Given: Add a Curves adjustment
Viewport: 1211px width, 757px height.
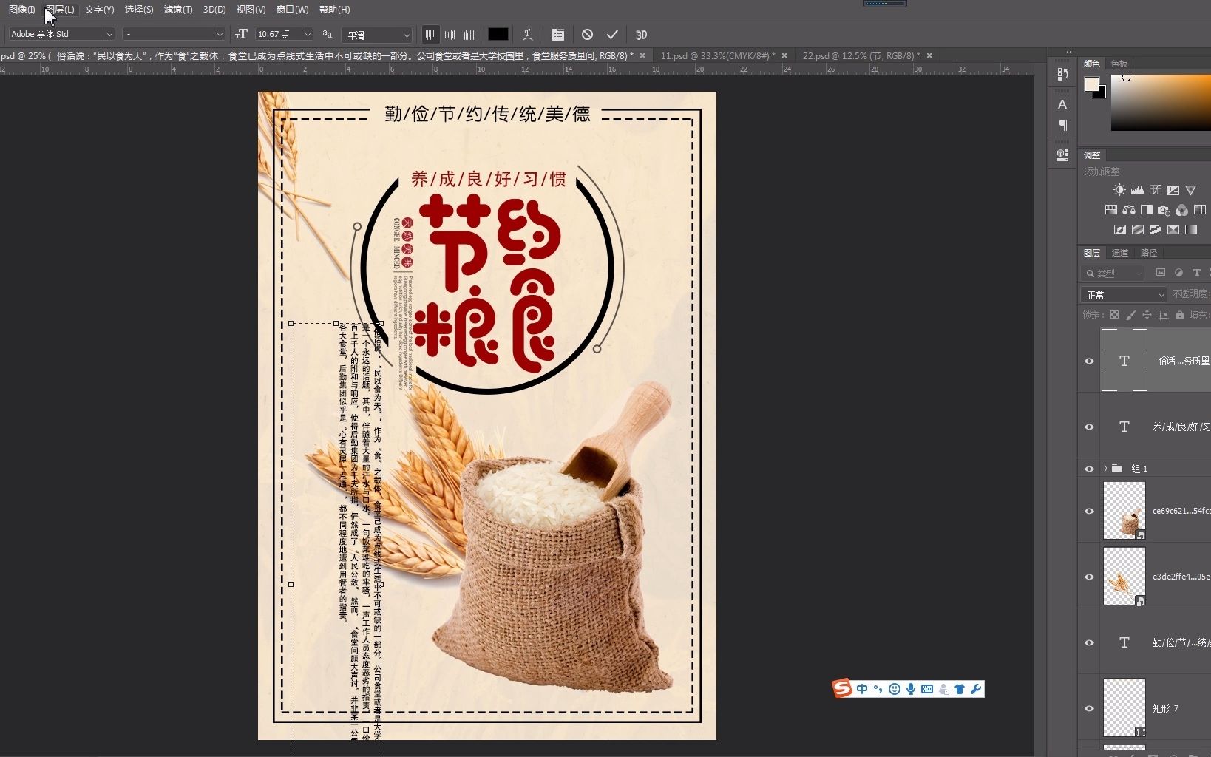Looking at the screenshot, I should (x=1155, y=190).
